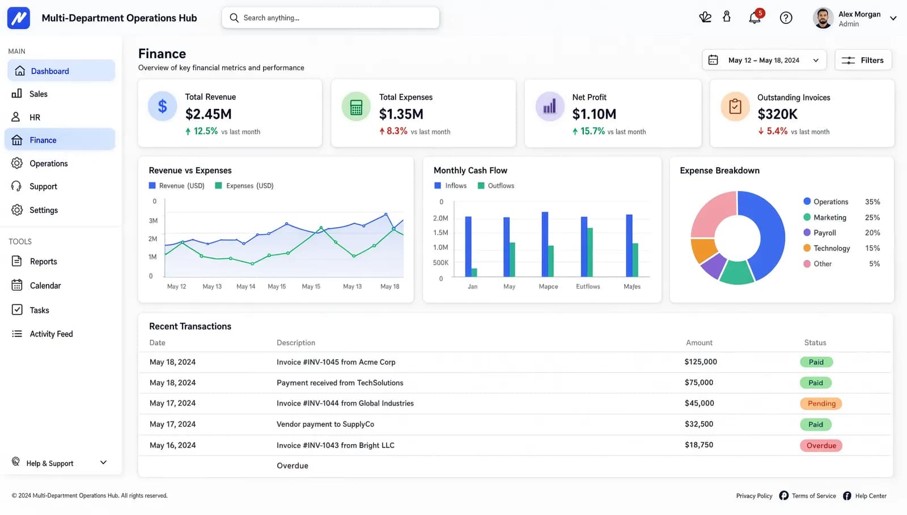The height and width of the screenshot is (515, 907).
Task: Click the Outstanding Invoices clipboard icon
Action: 735,107
